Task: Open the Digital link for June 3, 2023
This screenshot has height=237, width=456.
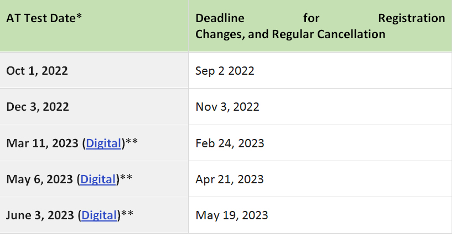Action: [x=100, y=215]
